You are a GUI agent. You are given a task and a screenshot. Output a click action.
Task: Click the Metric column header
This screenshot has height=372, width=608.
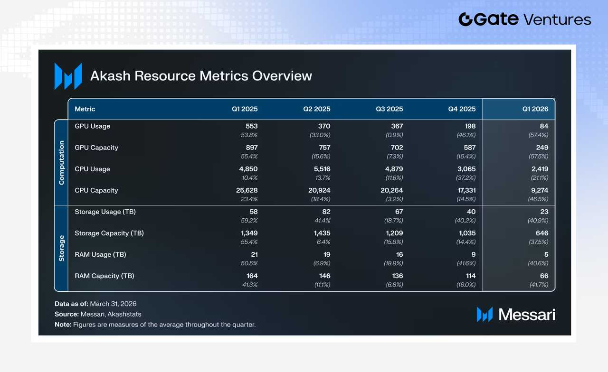(x=85, y=109)
